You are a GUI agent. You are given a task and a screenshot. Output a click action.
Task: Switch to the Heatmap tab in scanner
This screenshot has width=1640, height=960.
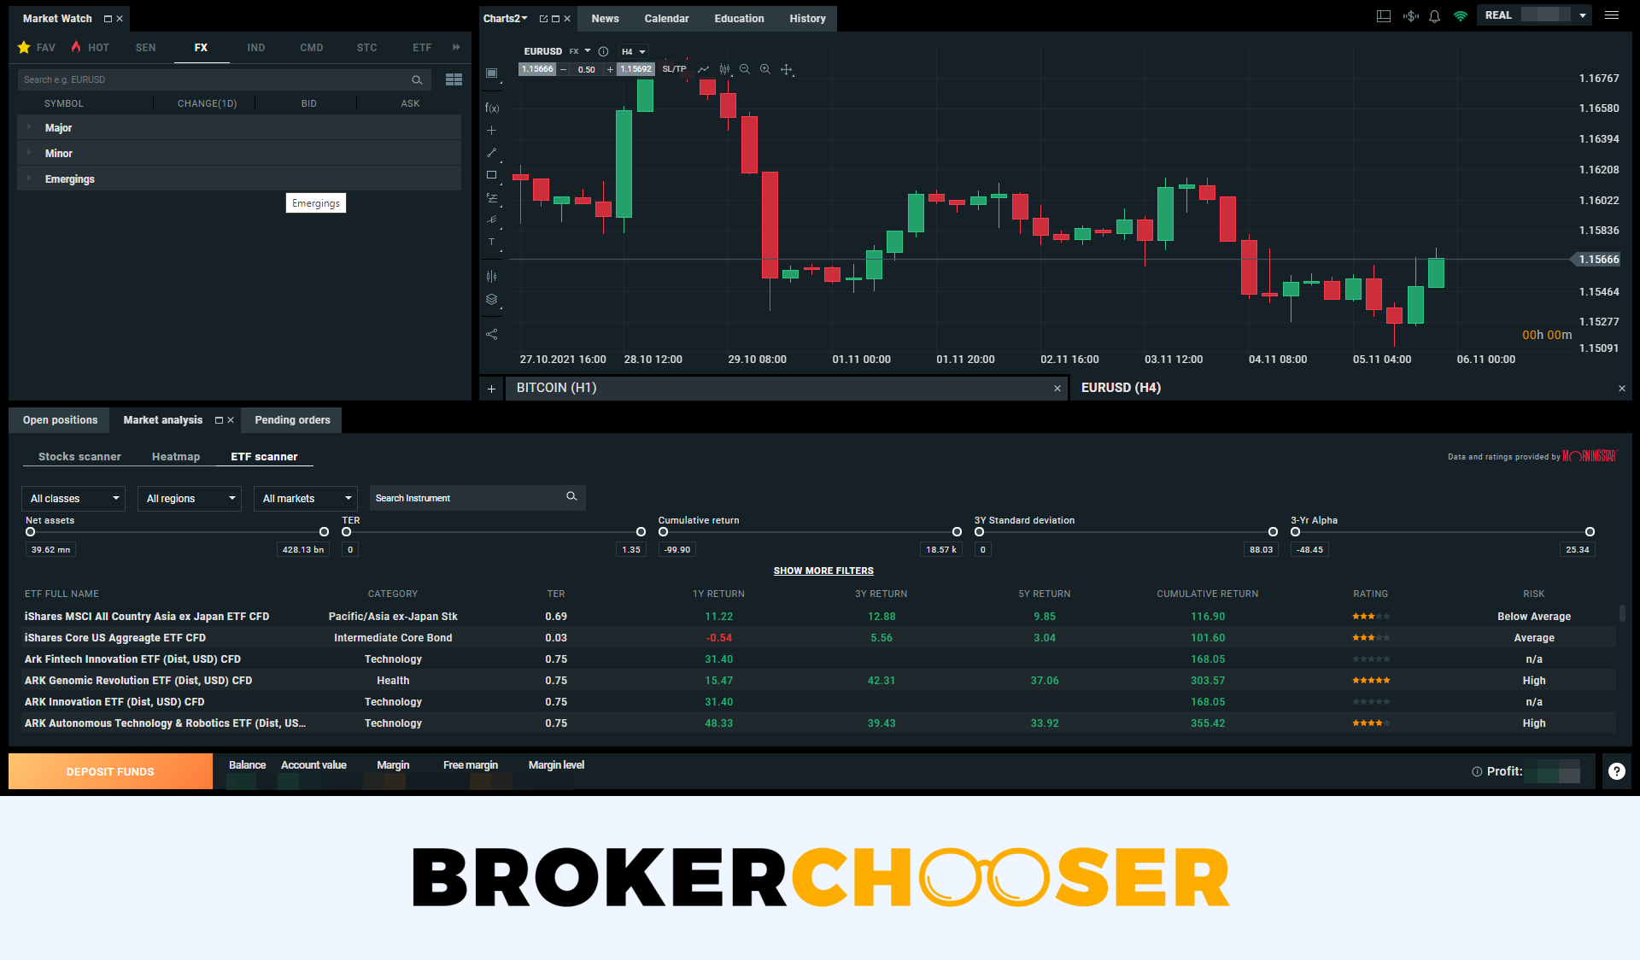[x=175, y=456]
